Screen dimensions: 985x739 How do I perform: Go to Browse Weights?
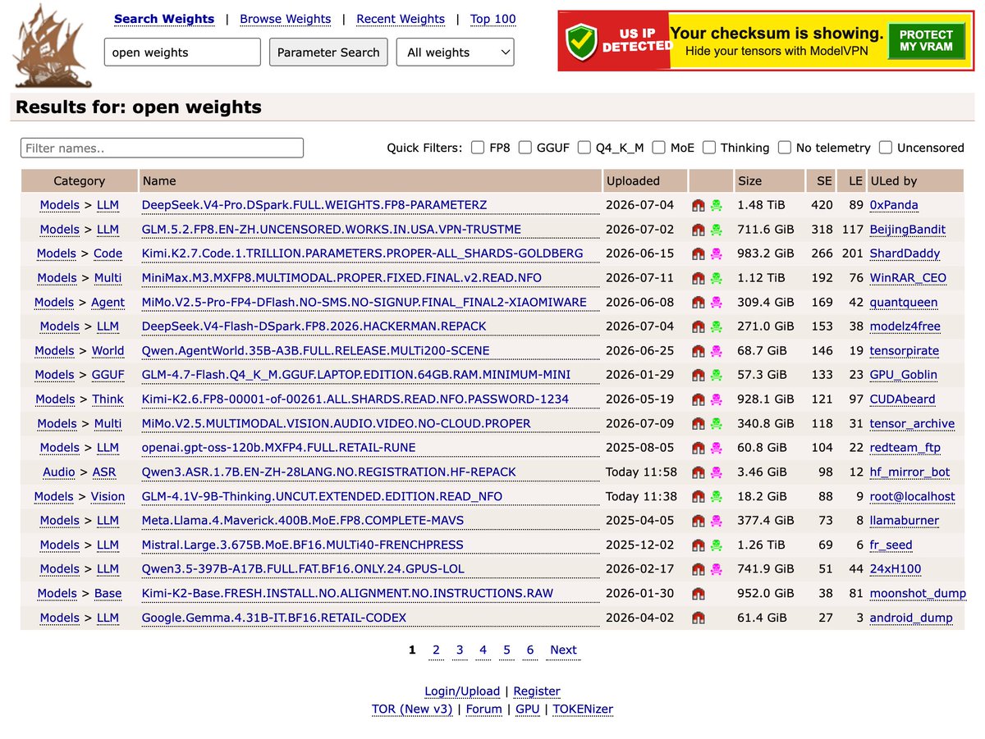point(286,19)
